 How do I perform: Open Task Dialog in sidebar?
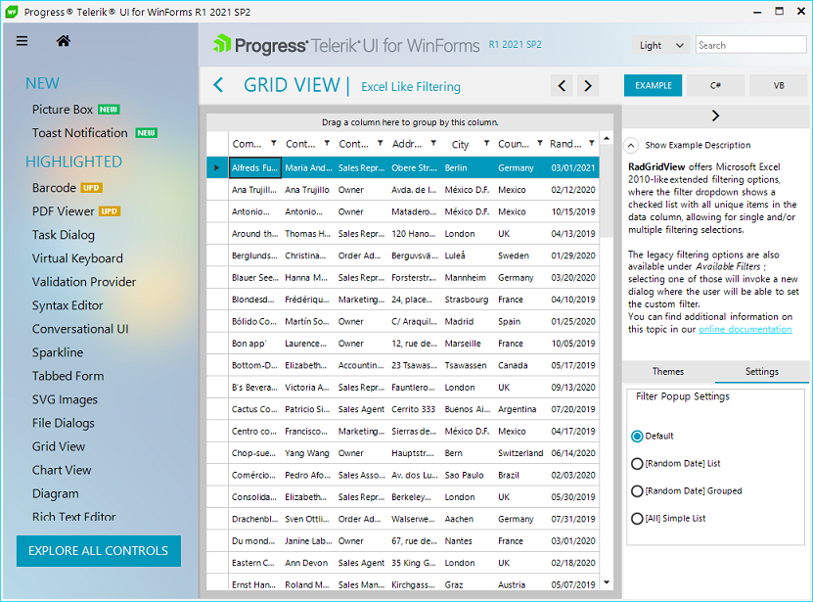pyautogui.click(x=64, y=235)
